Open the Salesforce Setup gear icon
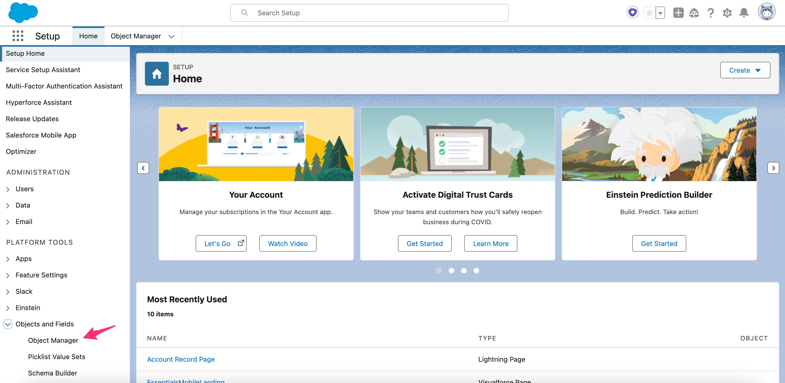Image resolution: width=785 pixels, height=383 pixels. (x=727, y=13)
